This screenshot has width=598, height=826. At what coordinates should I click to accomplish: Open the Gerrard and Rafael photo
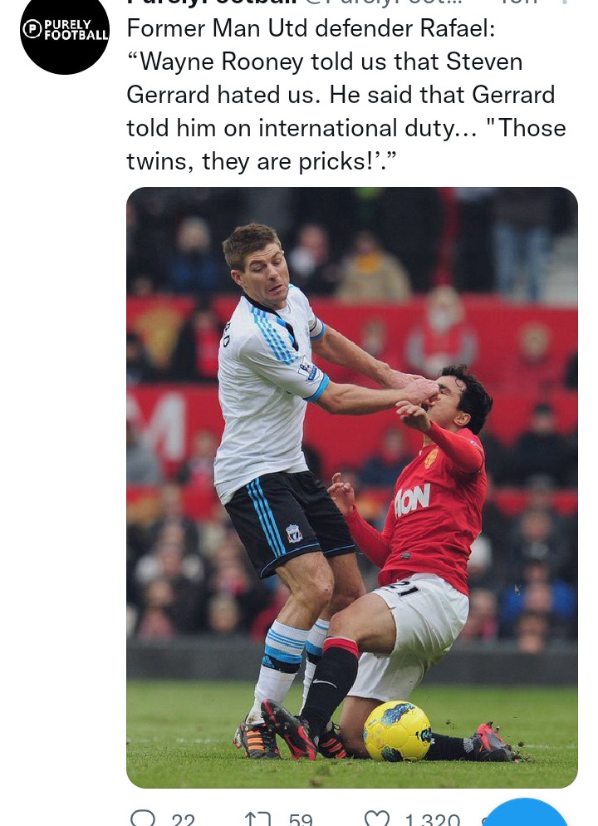pos(351,487)
